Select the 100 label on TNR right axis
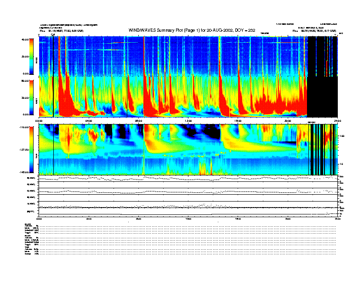 [x=342, y=136]
